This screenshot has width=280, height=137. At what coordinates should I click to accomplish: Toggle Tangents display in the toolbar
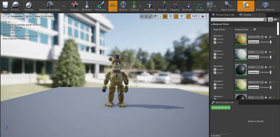(x=175, y=6)
